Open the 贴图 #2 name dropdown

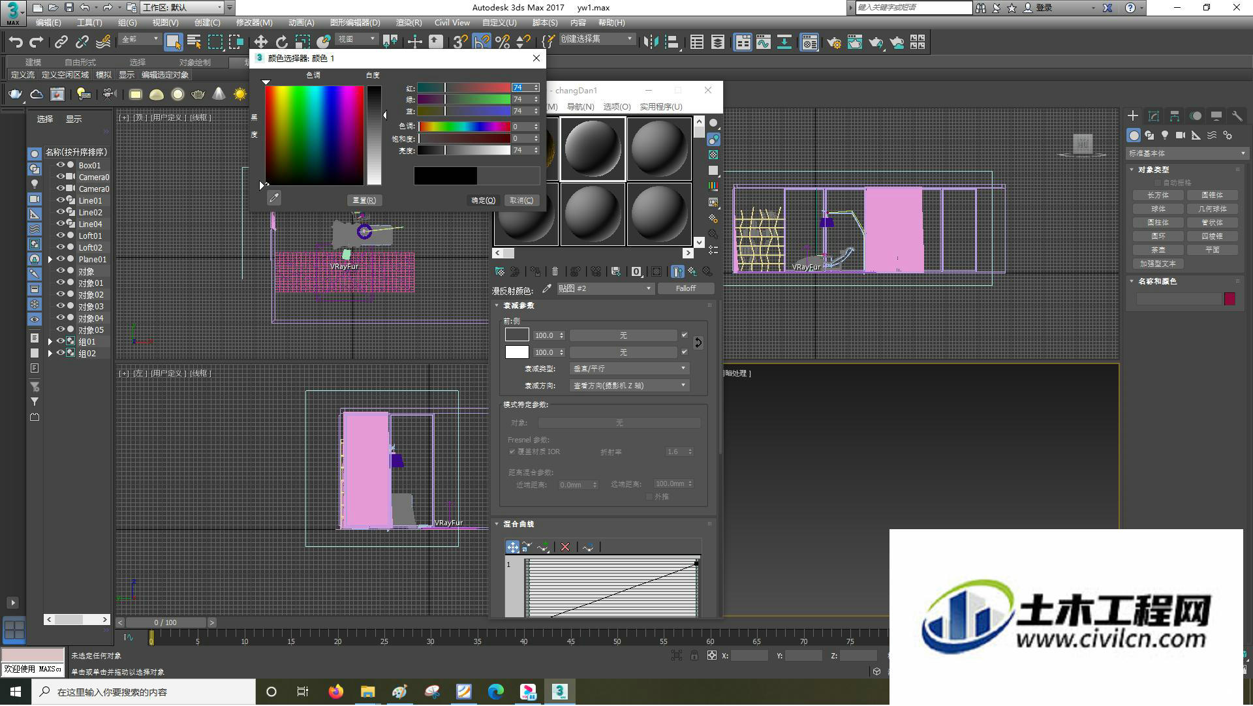click(605, 288)
